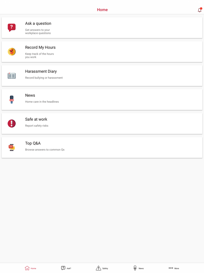The height and width of the screenshot is (273, 204).
Task: Click the Home title in the header
Action: (102, 10)
